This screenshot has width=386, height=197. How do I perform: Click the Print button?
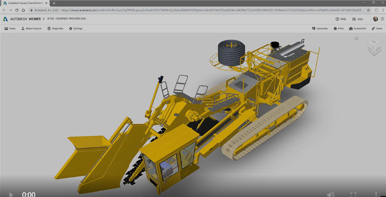338,28
